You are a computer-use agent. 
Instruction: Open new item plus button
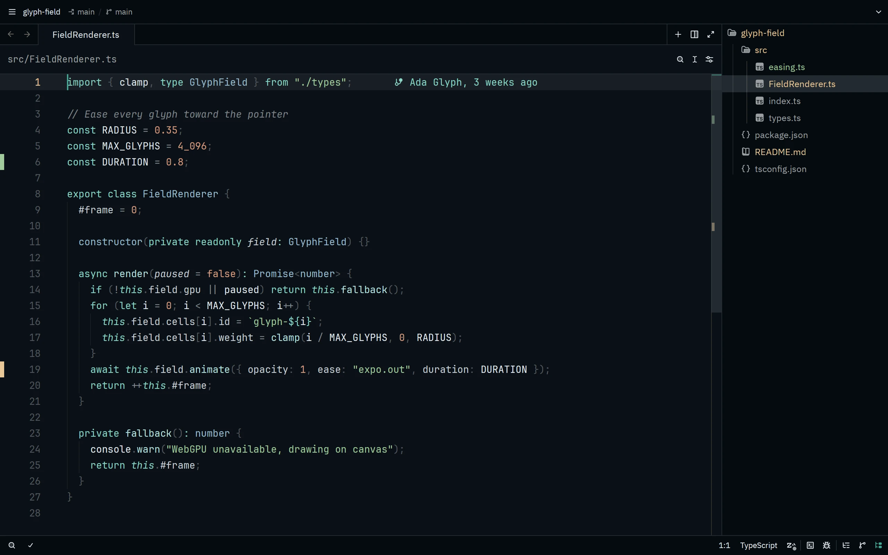(x=678, y=34)
